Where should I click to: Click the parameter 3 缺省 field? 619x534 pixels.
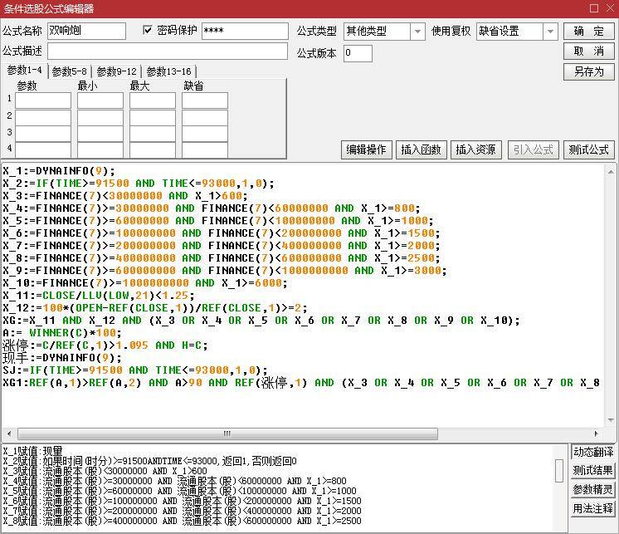click(204, 134)
